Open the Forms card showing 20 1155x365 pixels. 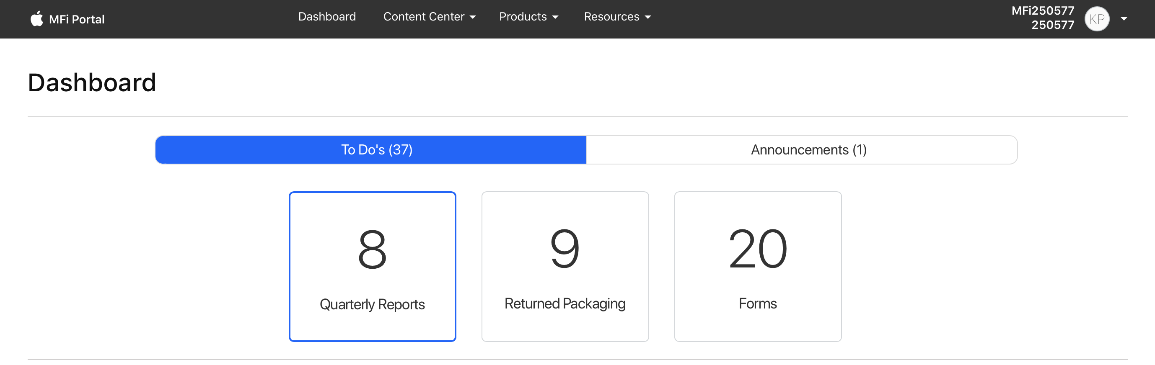coord(758,267)
